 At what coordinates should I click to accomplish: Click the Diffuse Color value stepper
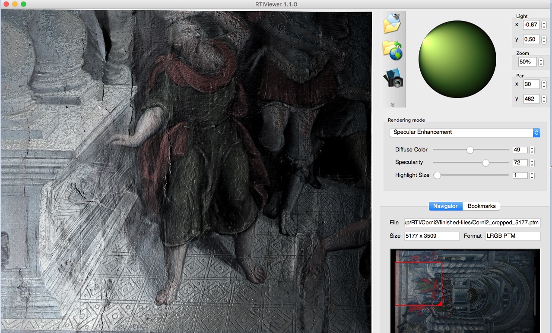click(532, 150)
